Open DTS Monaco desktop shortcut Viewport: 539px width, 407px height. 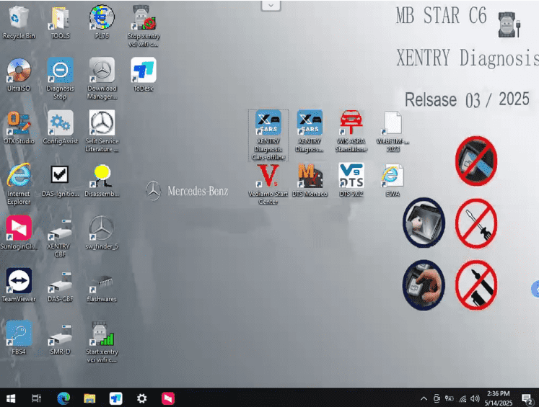click(x=310, y=180)
